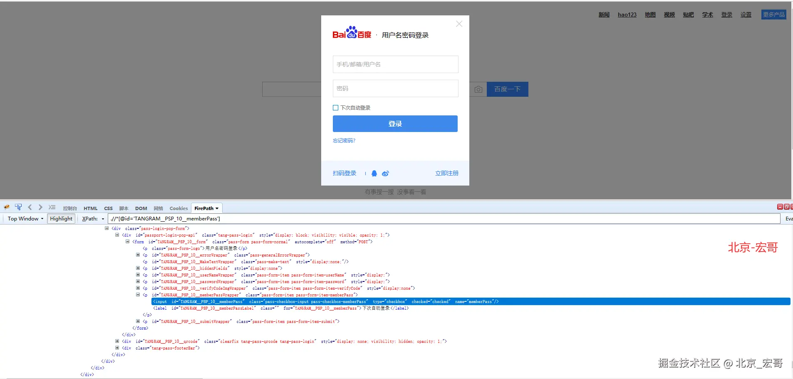This screenshot has width=793, height=379.
Task: Expand the userNameWrapper paragraph node
Action: (x=138, y=275)
